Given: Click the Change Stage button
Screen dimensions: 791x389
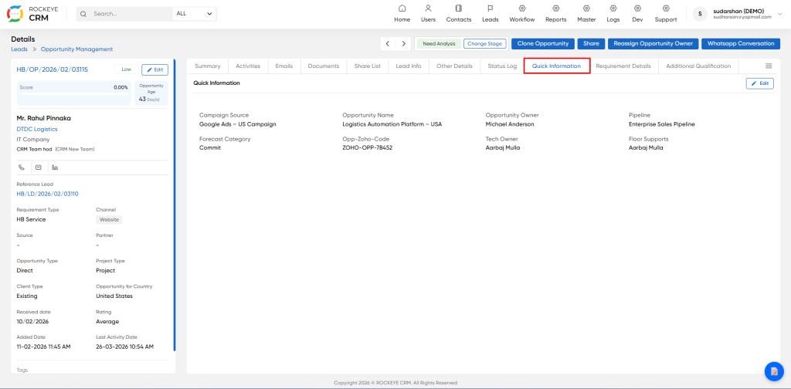Looking at the screenshot, I should pyautogui.click(x=484, y=44).
